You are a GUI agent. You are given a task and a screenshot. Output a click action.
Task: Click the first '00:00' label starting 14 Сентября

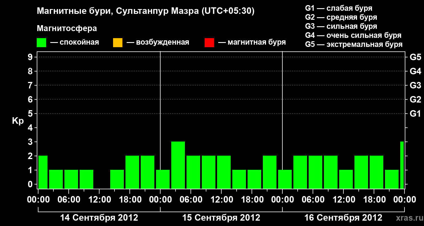38,200
